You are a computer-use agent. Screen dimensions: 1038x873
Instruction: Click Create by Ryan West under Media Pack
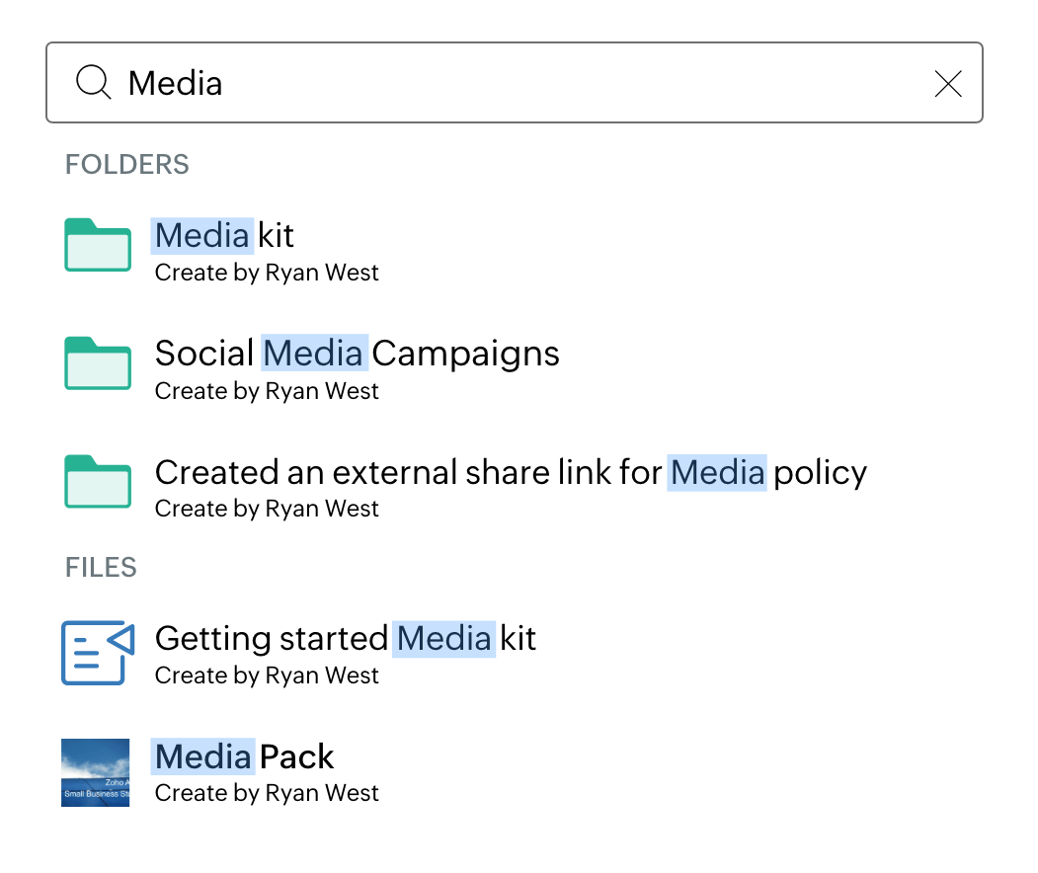pyautogui.click(x=267, y=794)
